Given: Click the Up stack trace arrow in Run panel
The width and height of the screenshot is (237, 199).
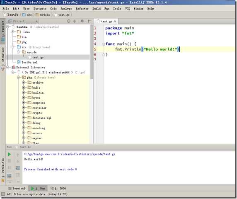Looking at the screenshot, I should click(18, 155).
